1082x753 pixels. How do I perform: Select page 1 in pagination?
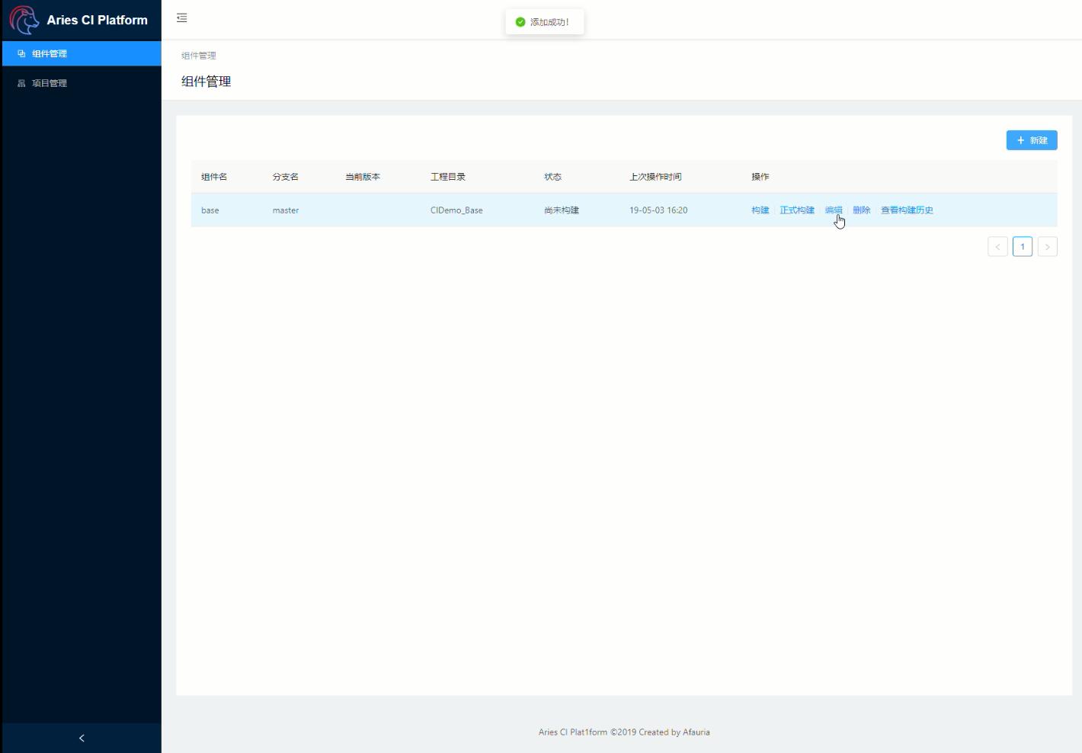click(x=1023, y=247)
